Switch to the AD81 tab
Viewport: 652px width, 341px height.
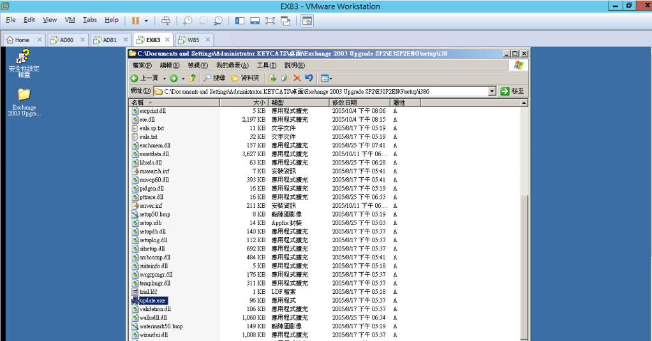[105, 40]
